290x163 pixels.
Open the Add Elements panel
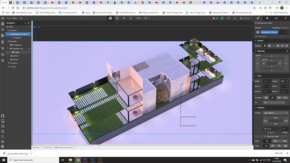(3, 24)
